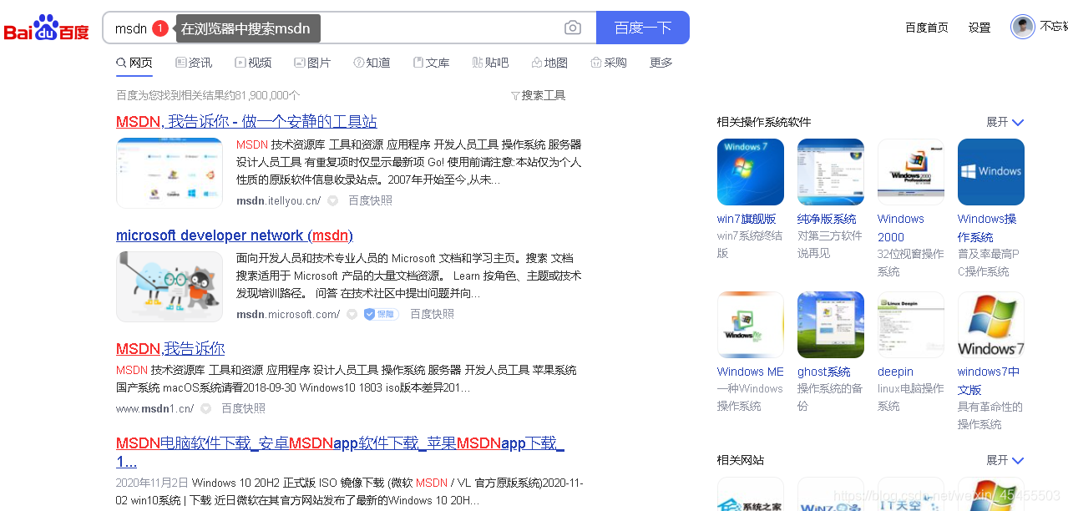This screenshot has height=511, width=1068.
Task: Click the Microsoft docs result thumbnail
Action: coord(170,286)
